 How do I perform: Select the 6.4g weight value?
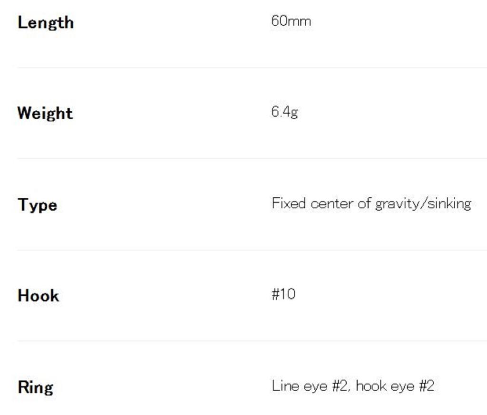coord(284,112)
